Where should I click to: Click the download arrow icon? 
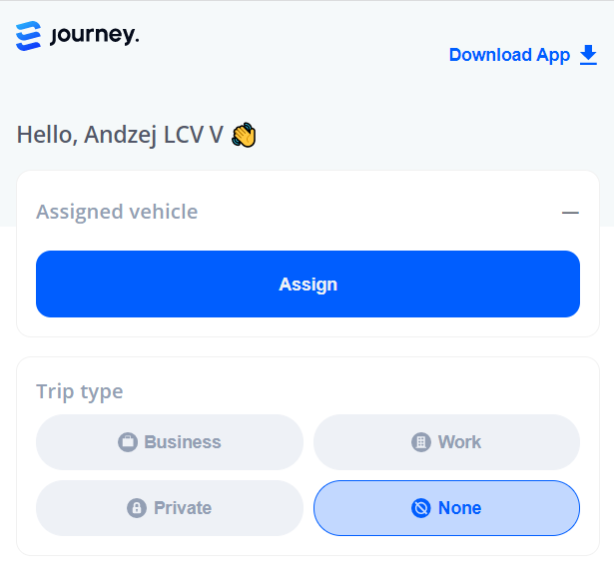588,55
